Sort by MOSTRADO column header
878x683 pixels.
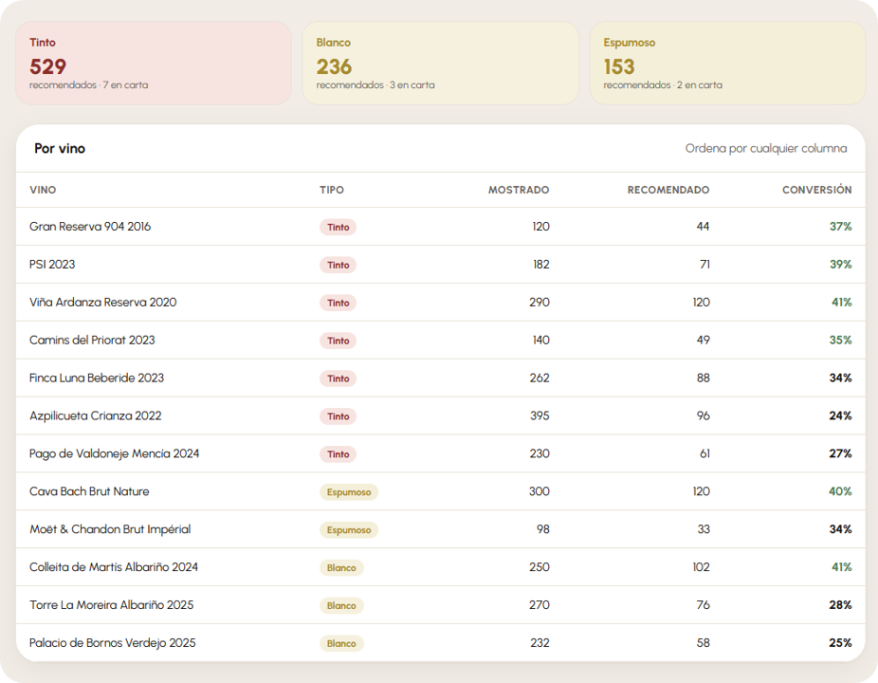coord(519,190)
